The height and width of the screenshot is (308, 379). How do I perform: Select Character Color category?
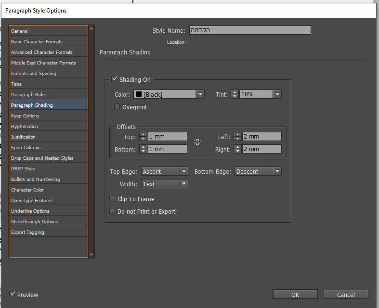tap(48, 190)
